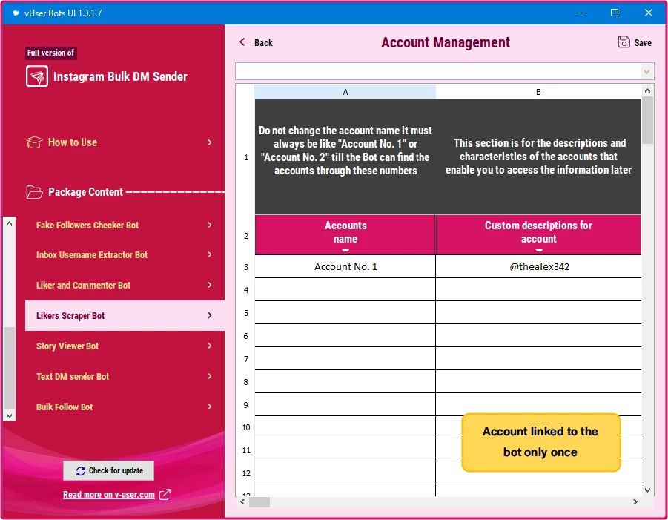Open Read more on v-user.com link
The height and width of the screenshot is (520, 668).
pyautogui.click(x=109, y=495)
